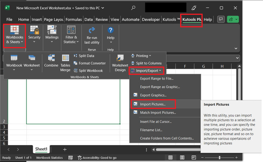The height and width of the screenshot is (162, 263).
Task: Choose Export Graphics menu item
Action: click(x=165, y=95)
